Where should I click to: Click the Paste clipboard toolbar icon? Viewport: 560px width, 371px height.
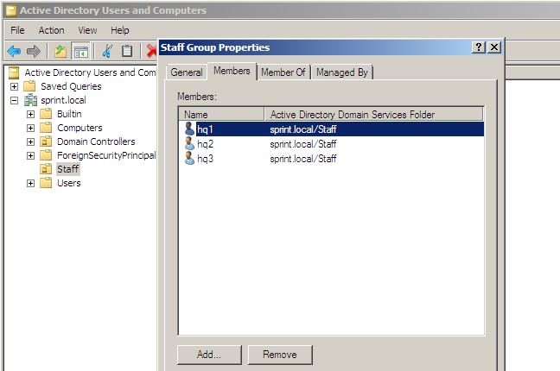tap(127, 52)
